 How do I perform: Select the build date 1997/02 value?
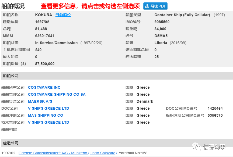tap(42, 22)
